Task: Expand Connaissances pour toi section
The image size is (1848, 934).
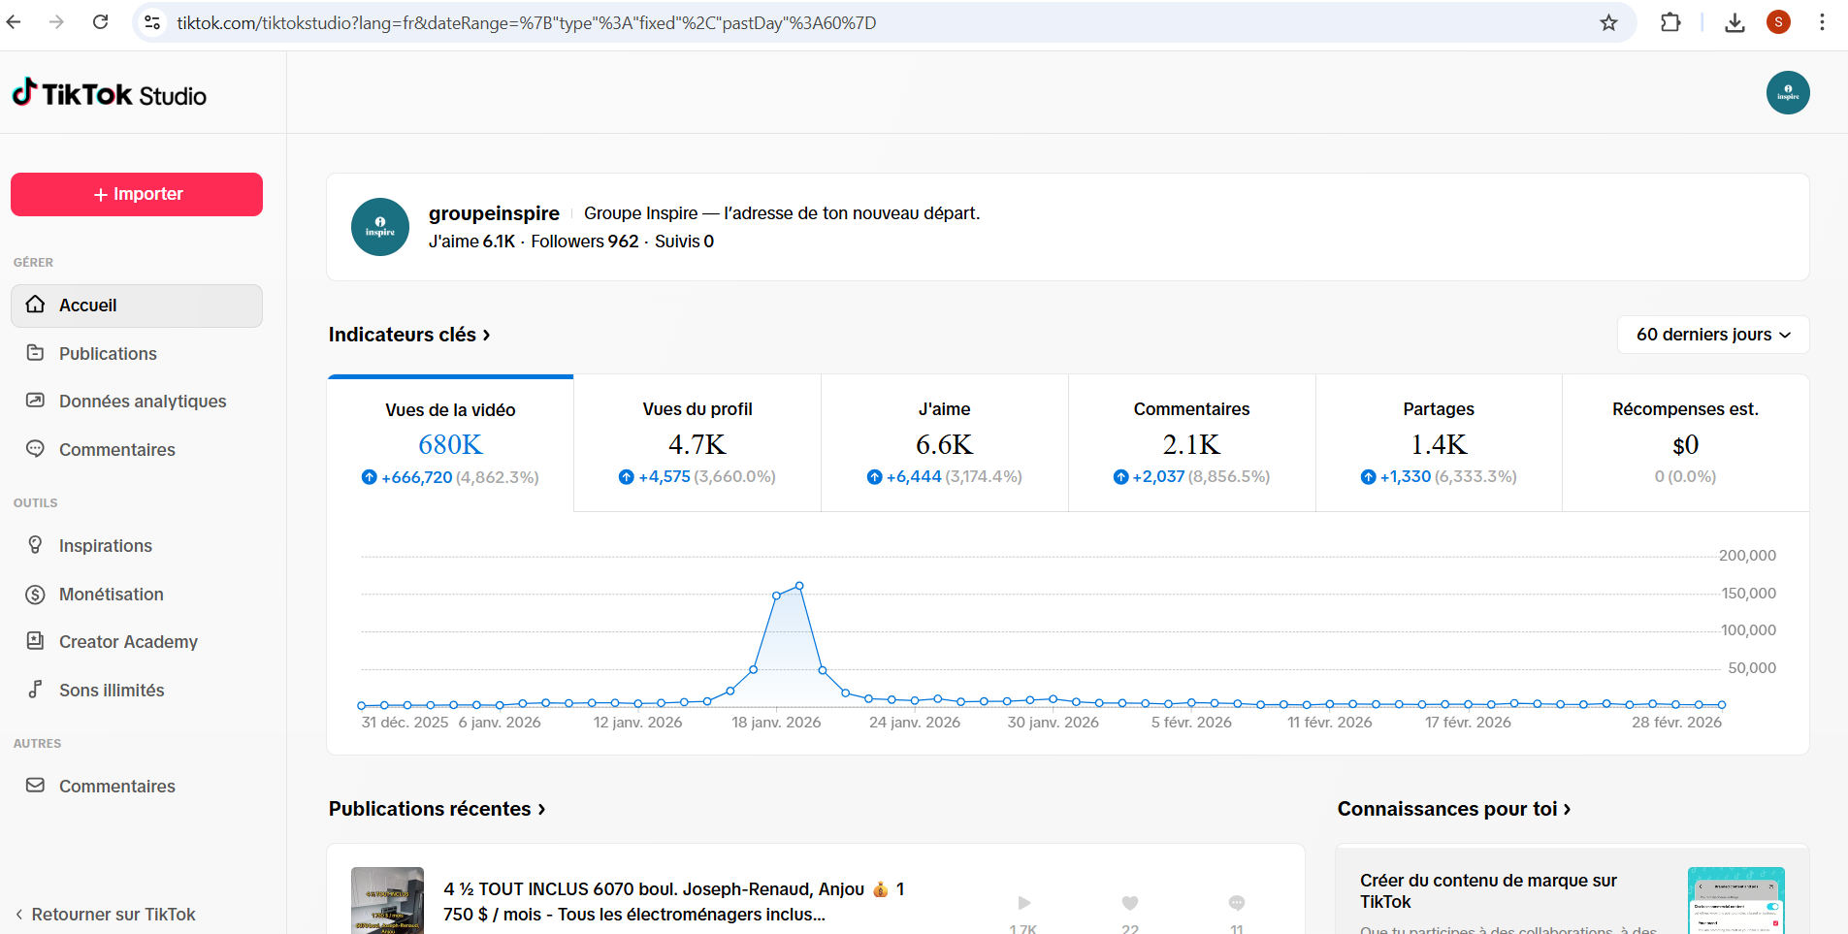Action: point(1453,809)
